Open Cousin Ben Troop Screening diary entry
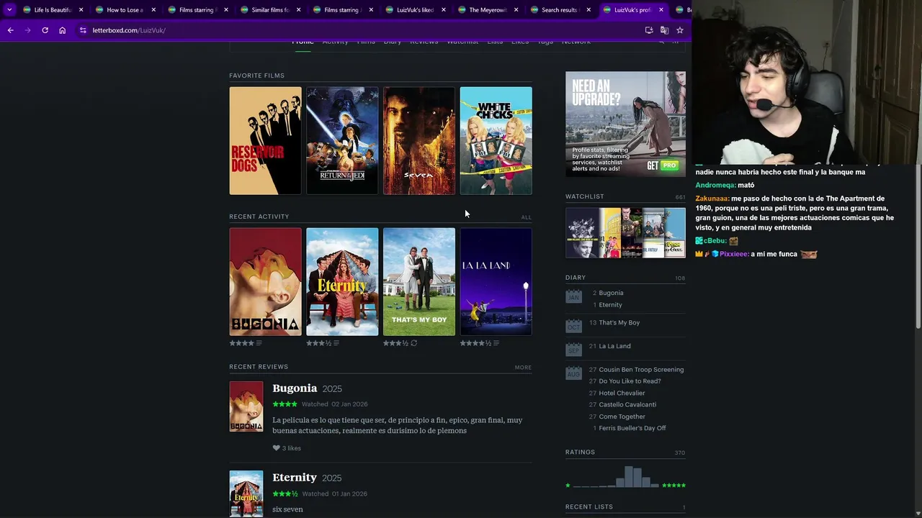Screen dimensions: 922x518 (641, 370)
